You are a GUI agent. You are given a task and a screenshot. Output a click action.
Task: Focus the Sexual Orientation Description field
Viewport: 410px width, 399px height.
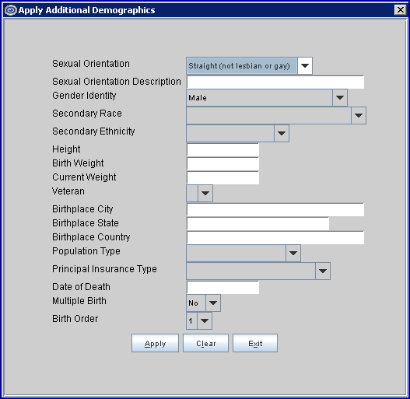[x=275, y=82]
